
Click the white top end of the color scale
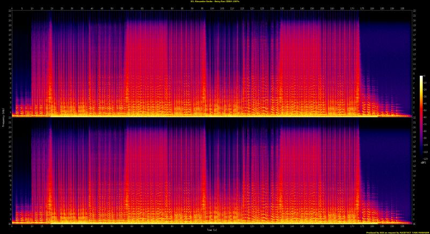click(422, 78)
